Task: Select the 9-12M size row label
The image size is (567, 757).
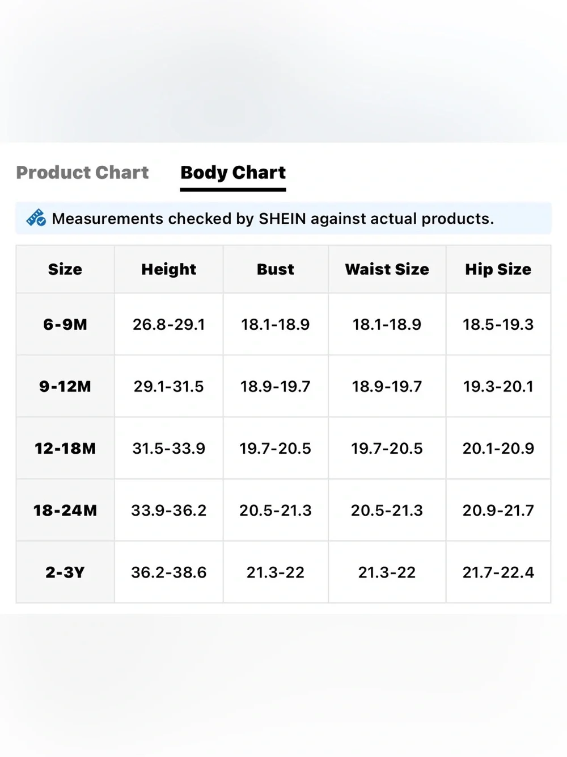Action: [65, 386]
